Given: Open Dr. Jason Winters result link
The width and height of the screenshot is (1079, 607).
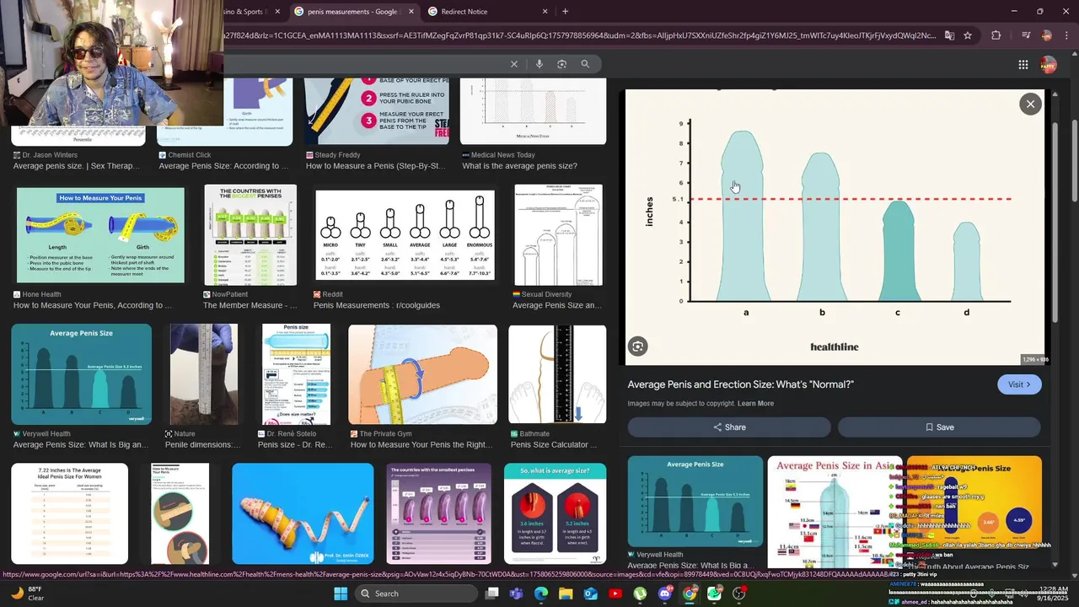Looking at the screenshot, I should pyautogui.click(x=78, y=160).
